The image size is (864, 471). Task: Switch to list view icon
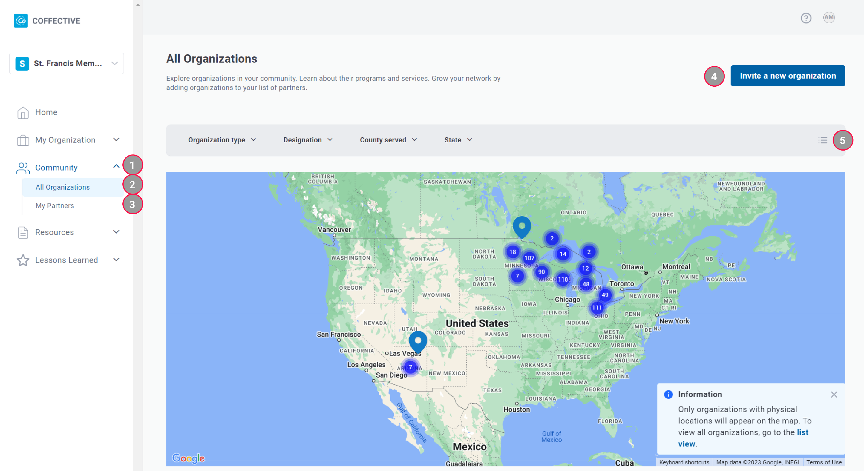(x=823, y=140)
